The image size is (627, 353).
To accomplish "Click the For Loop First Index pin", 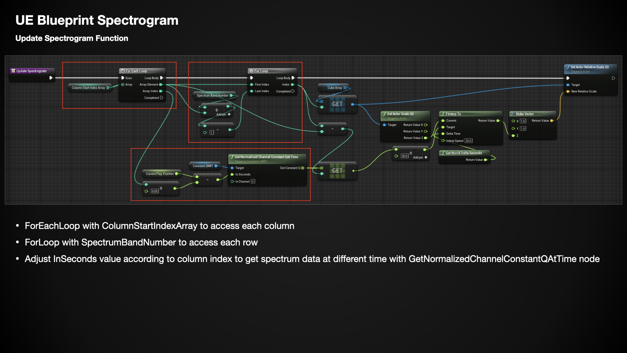I will 252,84.
